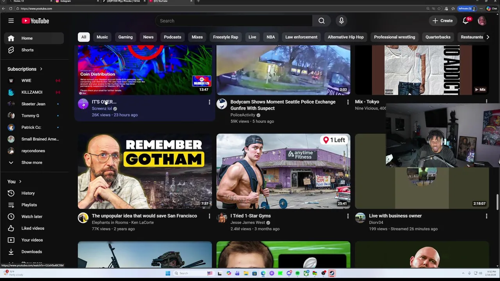Open more options for IT'S OVER video
Screen dimensions: 500x281
209,102
